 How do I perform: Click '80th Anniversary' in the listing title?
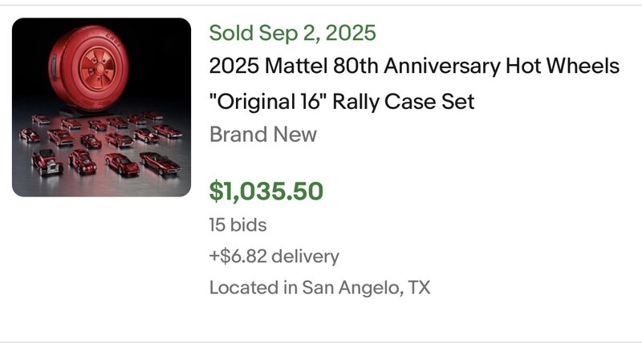[426, 67]
